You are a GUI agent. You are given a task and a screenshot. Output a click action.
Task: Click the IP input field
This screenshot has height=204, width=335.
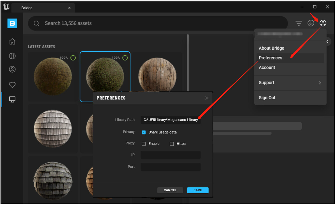click(171, 155)
